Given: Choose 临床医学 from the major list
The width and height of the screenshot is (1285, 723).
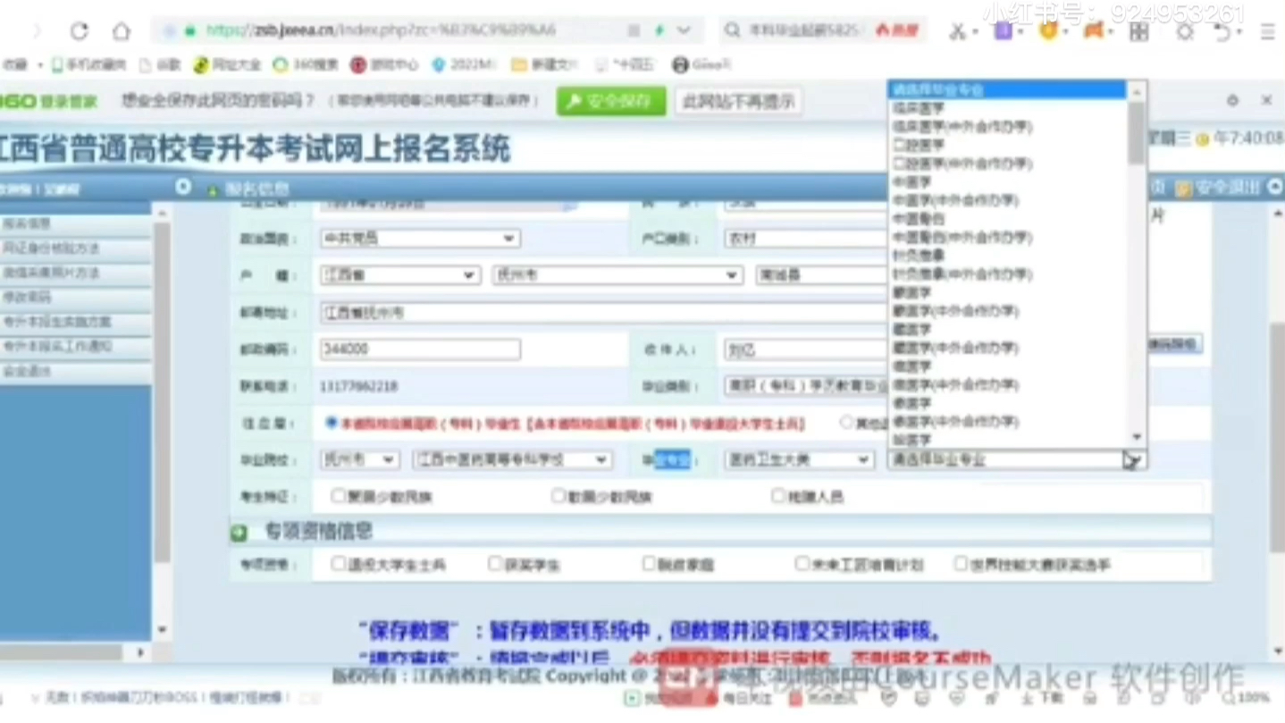Looking at the screenshot, I should coord(919,108).
